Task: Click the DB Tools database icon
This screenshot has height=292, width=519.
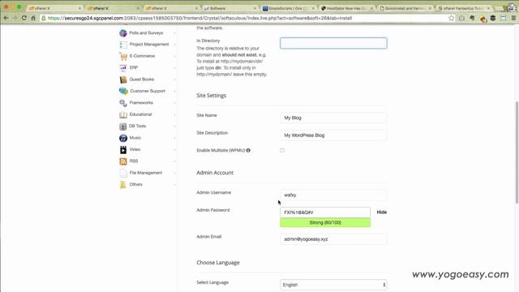Action: 122,127
